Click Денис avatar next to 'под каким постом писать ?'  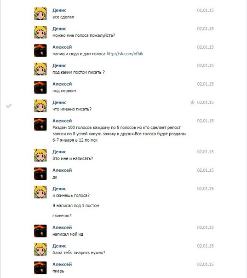(x=40, y=69)
